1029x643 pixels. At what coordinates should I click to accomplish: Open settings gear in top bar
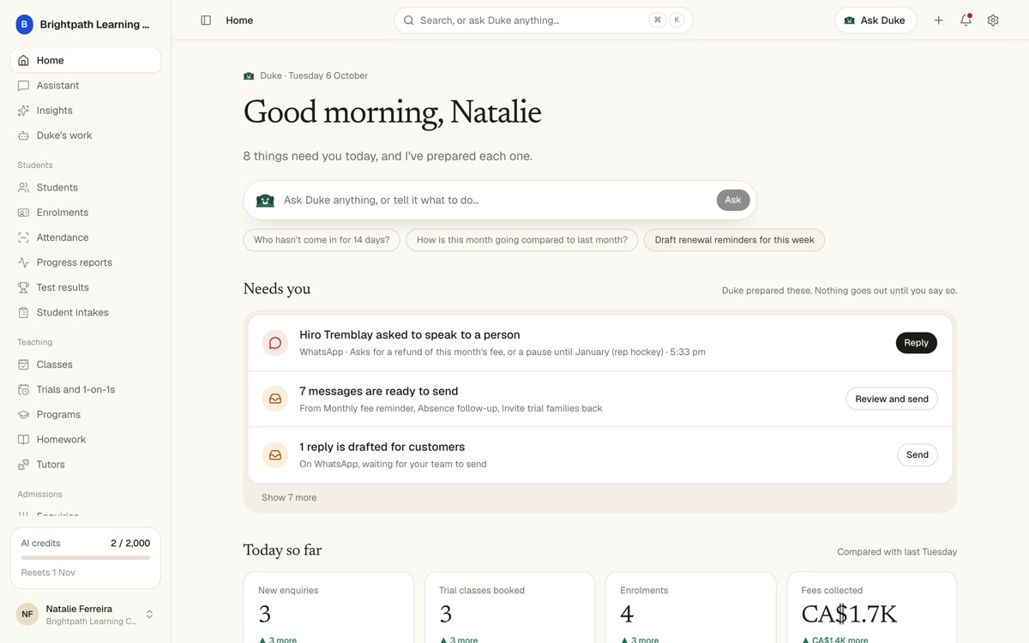[x=993, y=21]
